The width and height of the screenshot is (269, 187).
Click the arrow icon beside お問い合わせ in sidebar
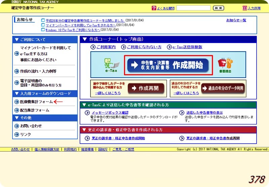pos(16,126)
